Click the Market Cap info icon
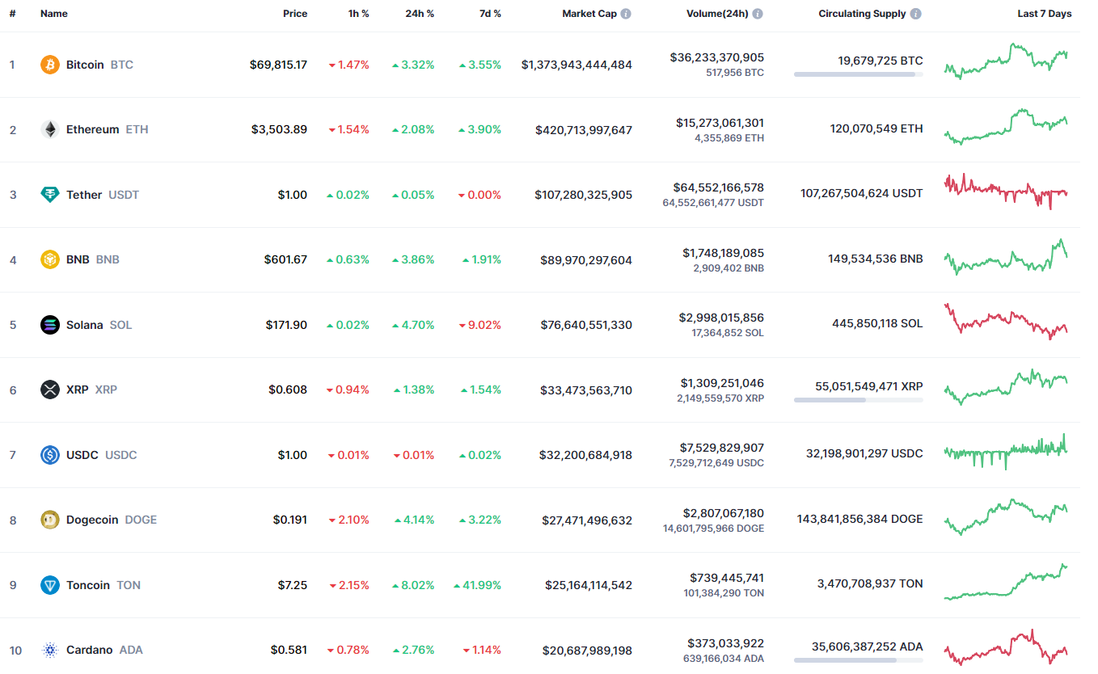Screen dimensions: 1098x674 pos(626,14)
